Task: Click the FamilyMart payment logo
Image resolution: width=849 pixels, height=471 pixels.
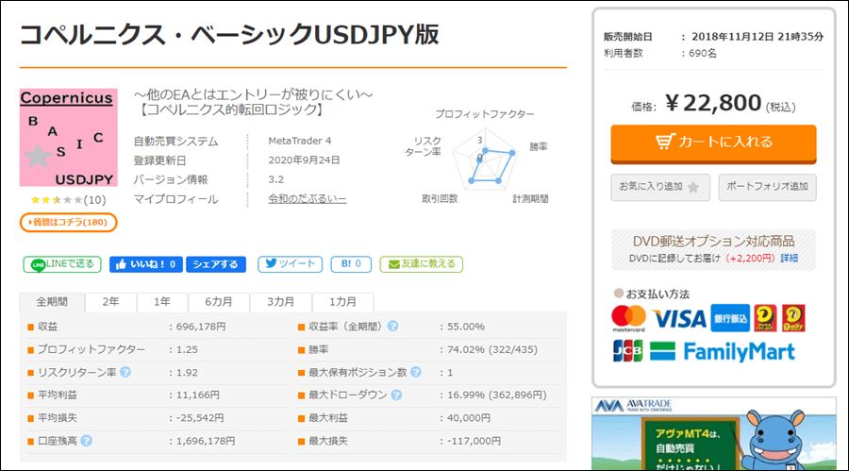Action: [x=723, y=351]
